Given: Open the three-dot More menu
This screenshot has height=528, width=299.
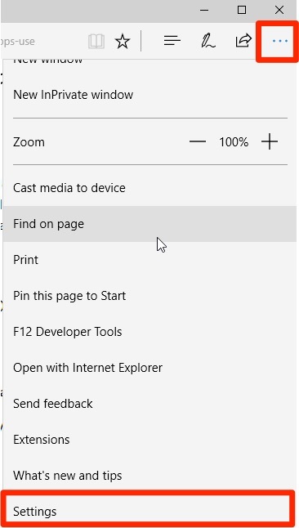Looking at the screenshot, I should (280, 41).
